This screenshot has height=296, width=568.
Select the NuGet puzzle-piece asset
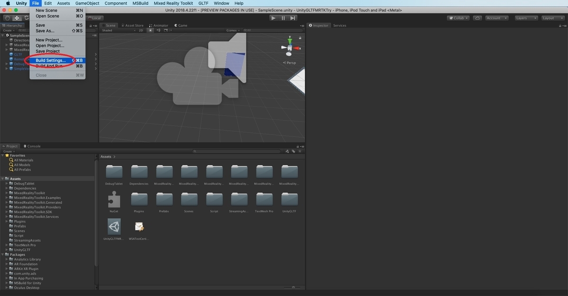click(x=114, y=199)
